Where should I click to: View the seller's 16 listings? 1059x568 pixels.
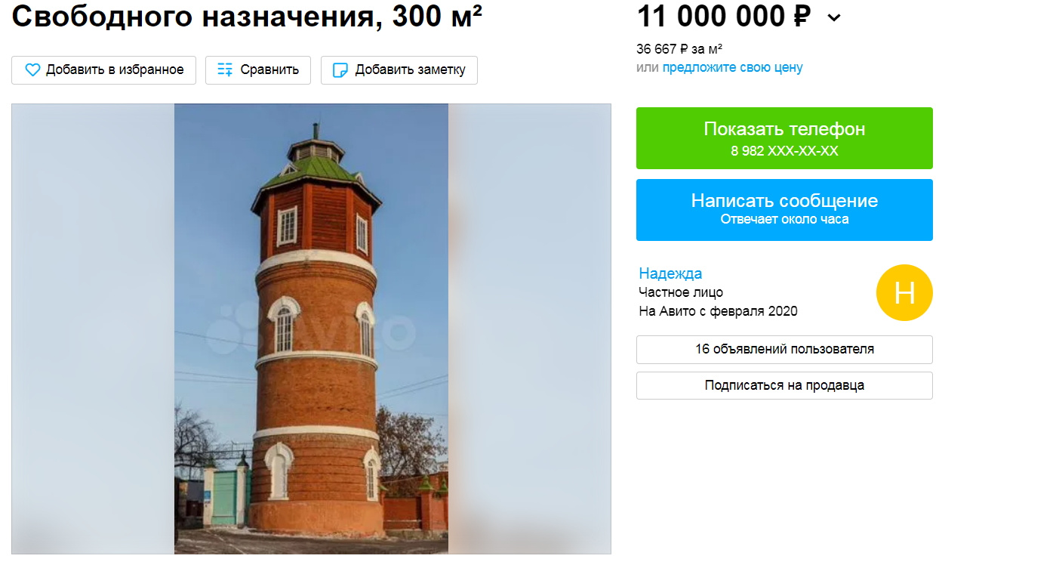coord(784,350)
